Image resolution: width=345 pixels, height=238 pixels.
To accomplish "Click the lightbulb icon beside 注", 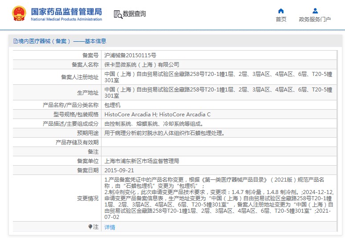I will point(90,227).
